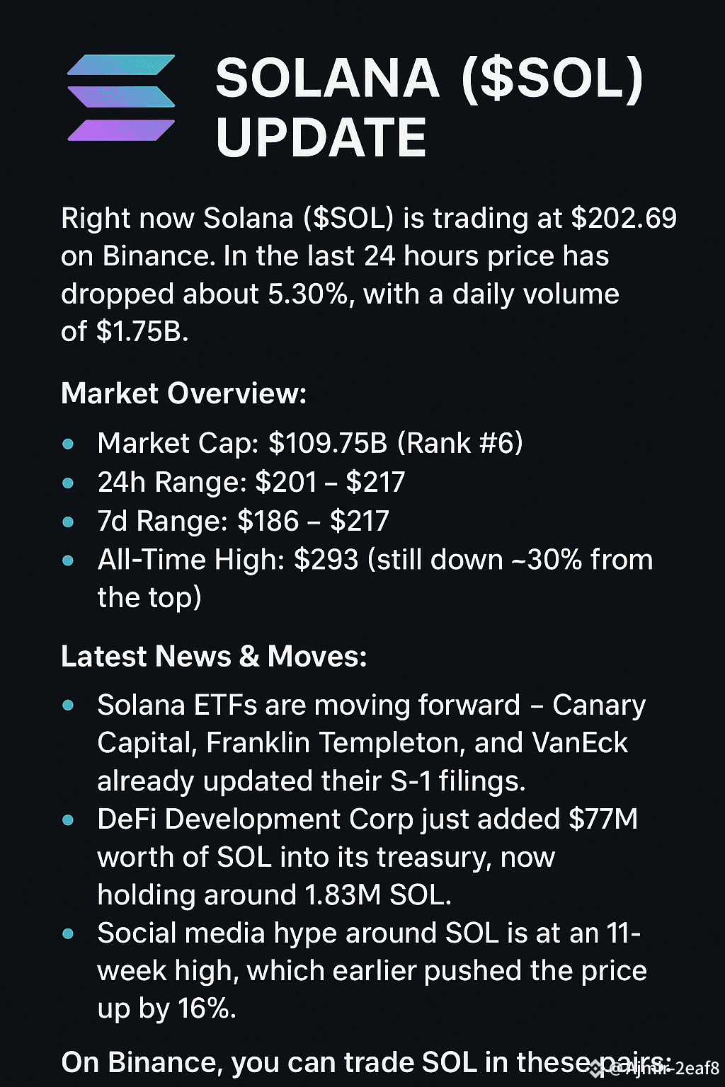Select the 24h Range $201 – $217 text
725x1087 pixels.
point(251,483)
